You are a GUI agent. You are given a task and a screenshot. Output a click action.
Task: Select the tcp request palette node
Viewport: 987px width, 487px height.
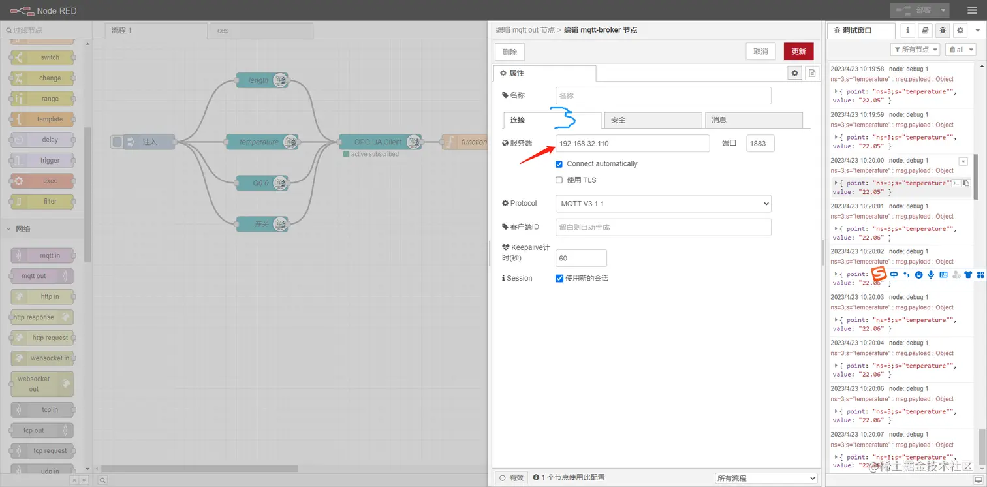click(x=42, y=451)
